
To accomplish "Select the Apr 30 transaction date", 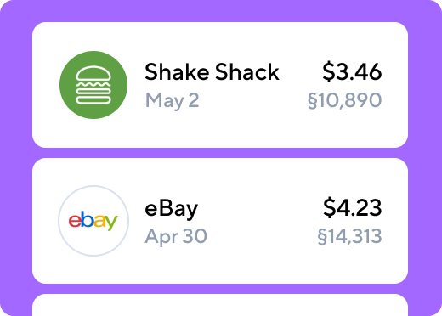I will [x=176, y=236].
